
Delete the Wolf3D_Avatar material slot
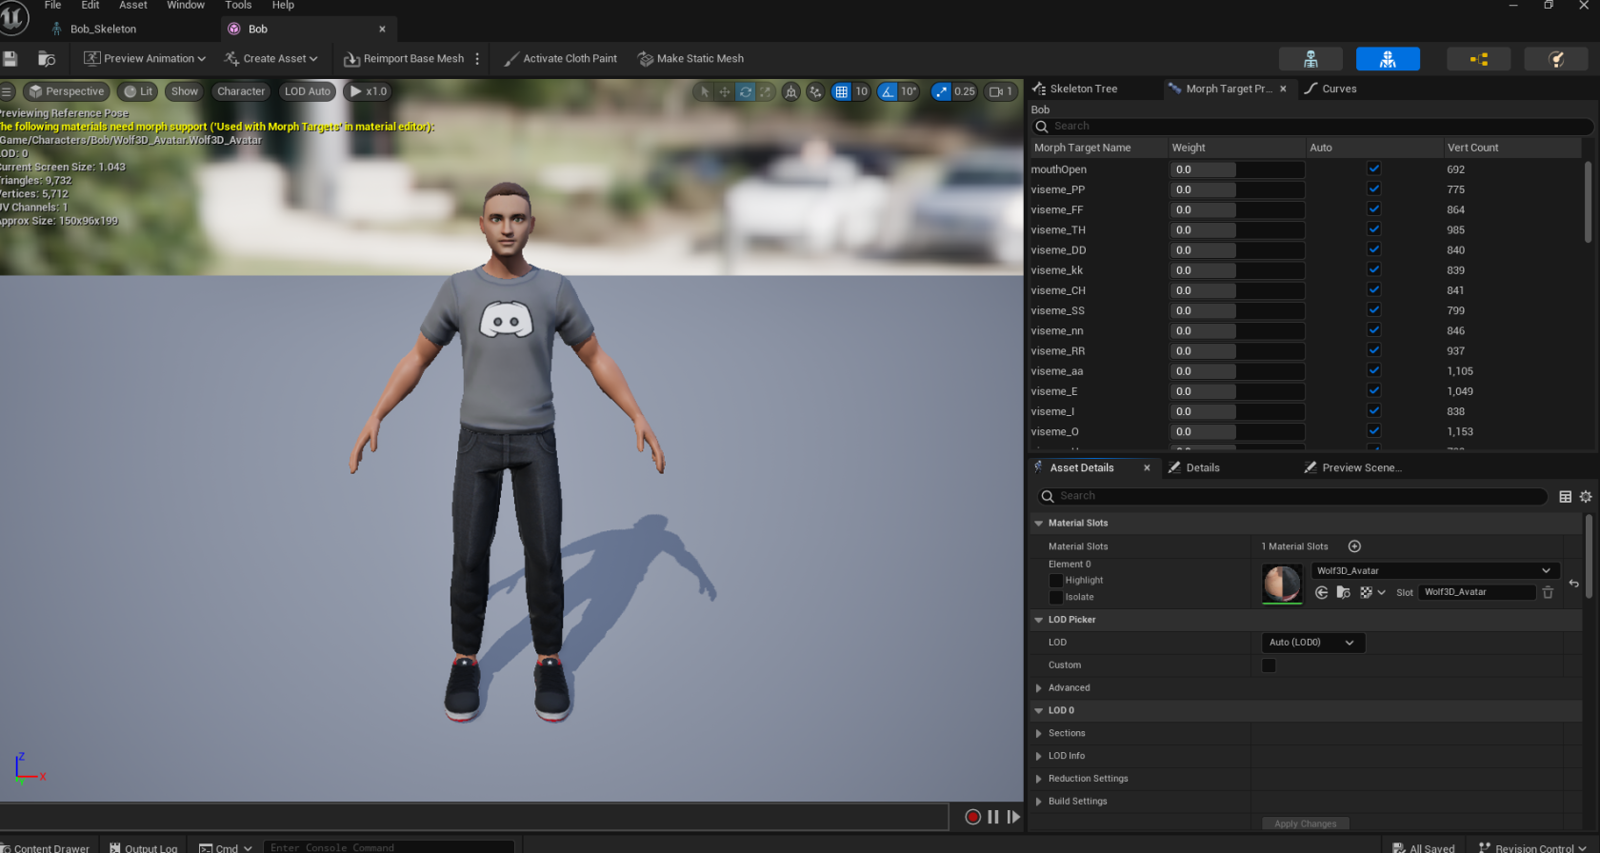coord(1548,592)
